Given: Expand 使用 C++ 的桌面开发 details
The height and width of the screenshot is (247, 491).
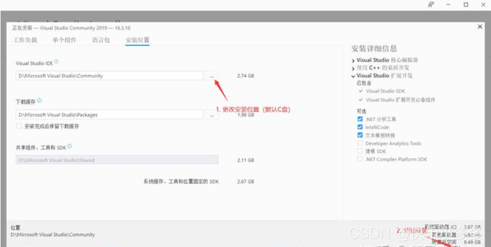Looking at the screenshot, I should pos(353,68).
